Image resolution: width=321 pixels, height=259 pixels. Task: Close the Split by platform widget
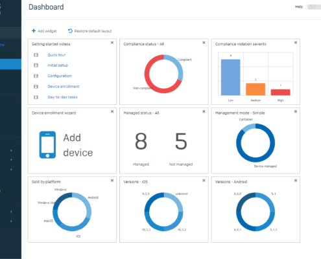coord(112,180)
